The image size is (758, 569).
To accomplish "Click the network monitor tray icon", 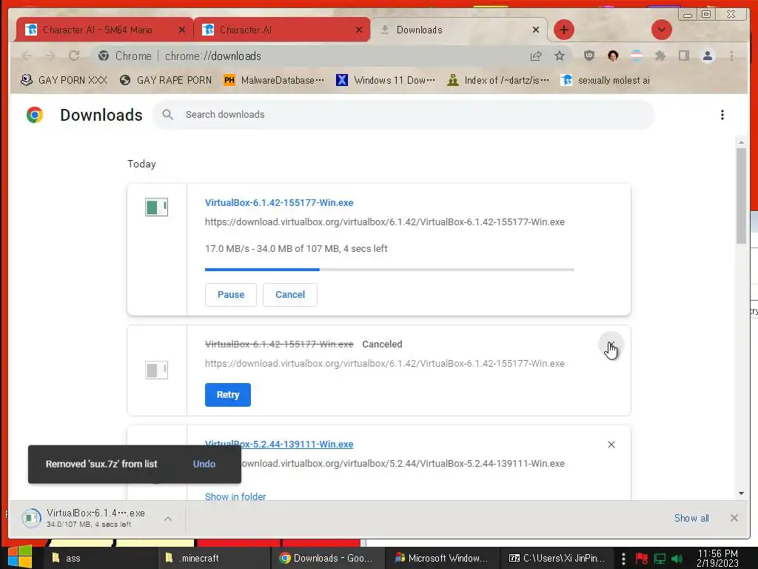I will 660,559.
